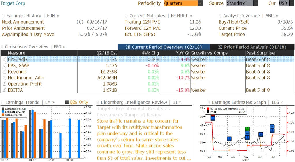
Task: Click the USD currency field
Action: 284,3
